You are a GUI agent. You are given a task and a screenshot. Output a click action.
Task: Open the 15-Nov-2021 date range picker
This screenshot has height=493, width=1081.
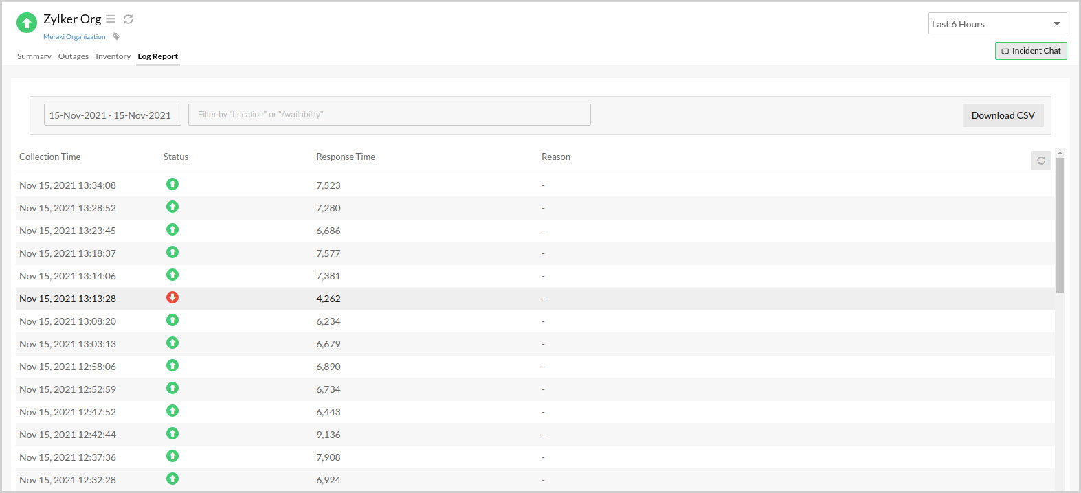113,115
